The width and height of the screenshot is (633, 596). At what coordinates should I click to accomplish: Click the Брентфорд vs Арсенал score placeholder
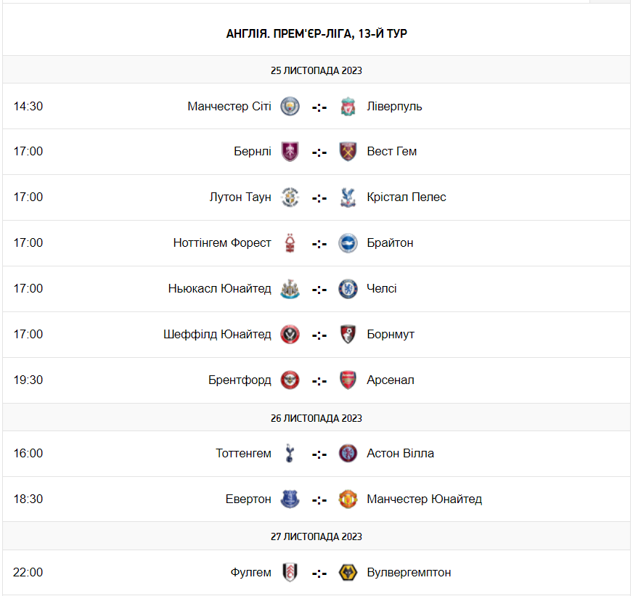click(319, 381)
